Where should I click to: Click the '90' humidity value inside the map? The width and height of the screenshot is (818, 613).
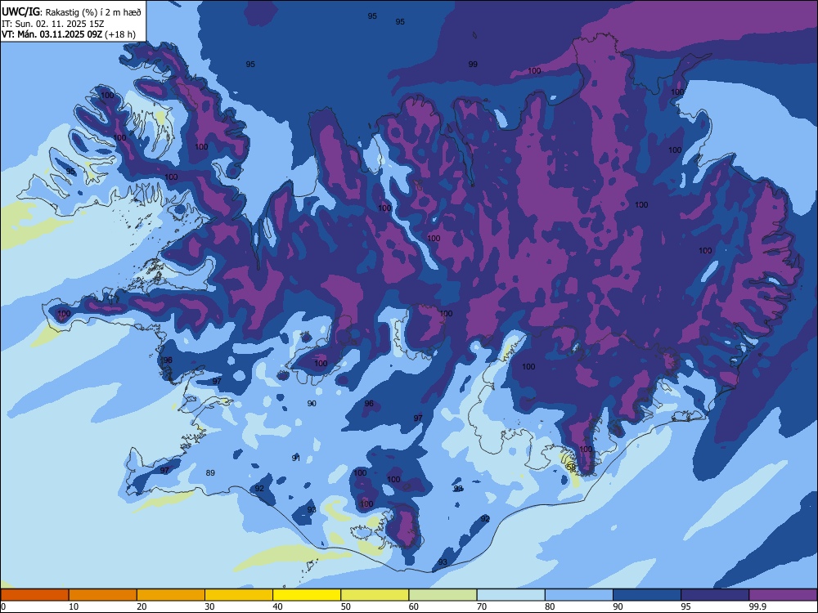pyautogui.click(x=312, y=404)
